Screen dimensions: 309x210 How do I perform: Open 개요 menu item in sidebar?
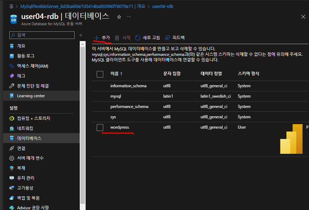click(21, 46)
